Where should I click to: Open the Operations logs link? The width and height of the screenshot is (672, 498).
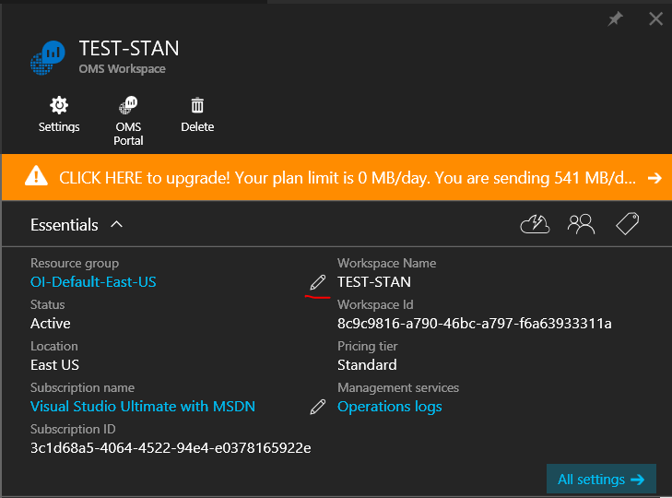(390, 407)
